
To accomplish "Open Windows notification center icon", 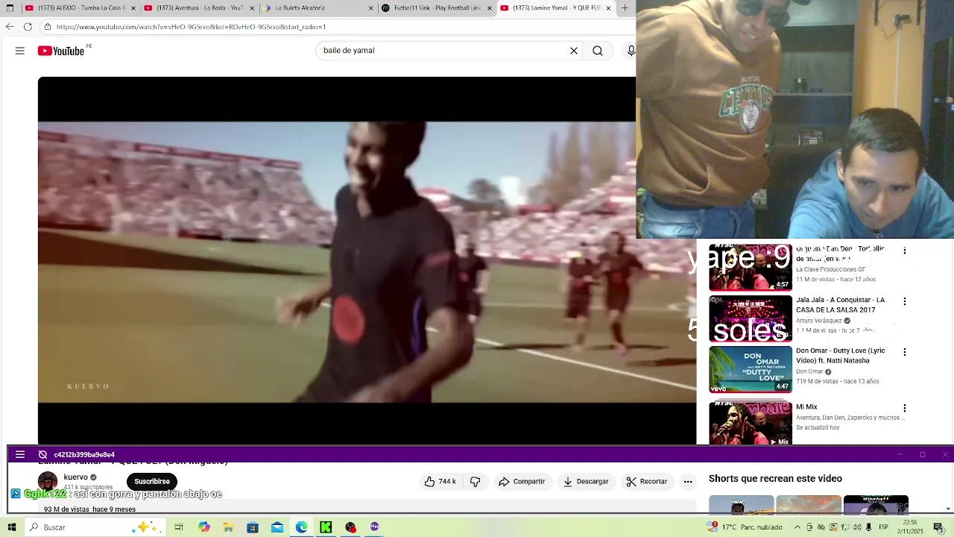I will 938,527.
